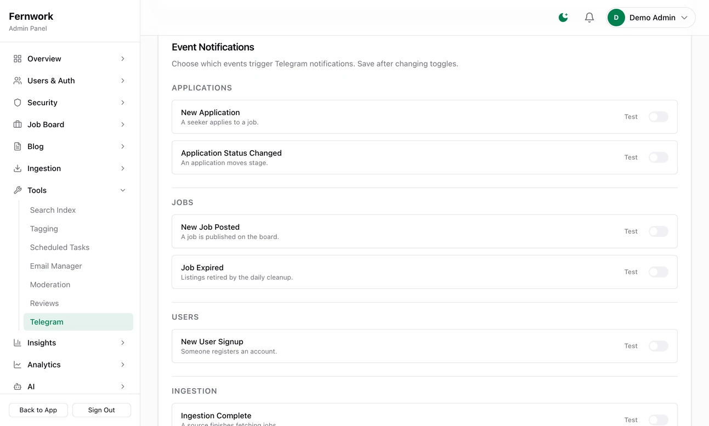Enable the New Application notification toggle
The height and width of the screenshot is (426, 709).
(x=659, y=117)
